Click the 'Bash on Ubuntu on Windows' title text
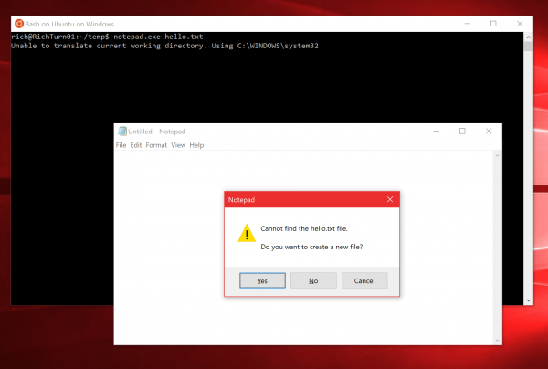 [69, 24]
